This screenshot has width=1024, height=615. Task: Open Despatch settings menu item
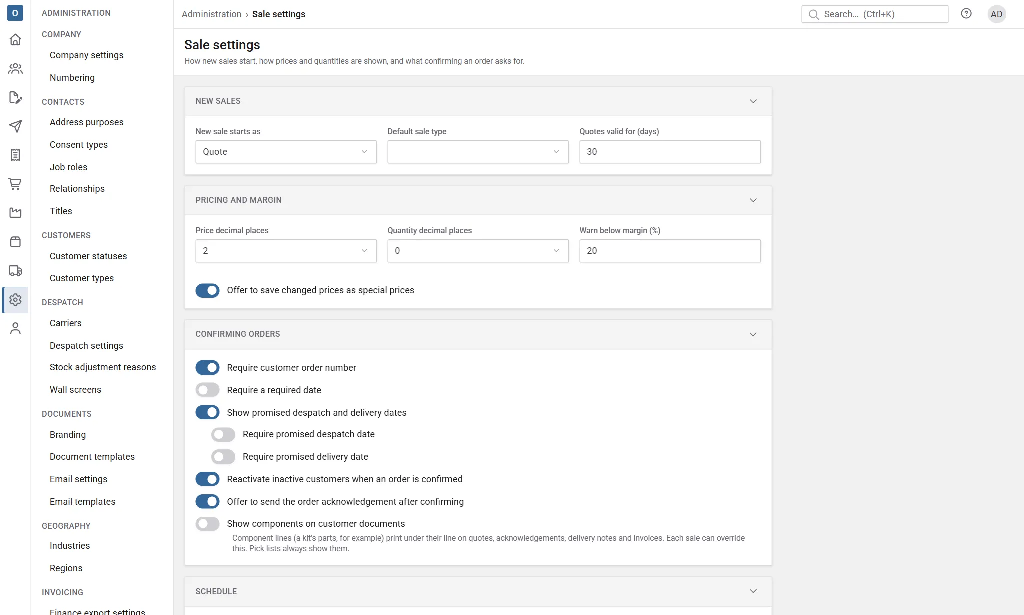pos(86,346)
